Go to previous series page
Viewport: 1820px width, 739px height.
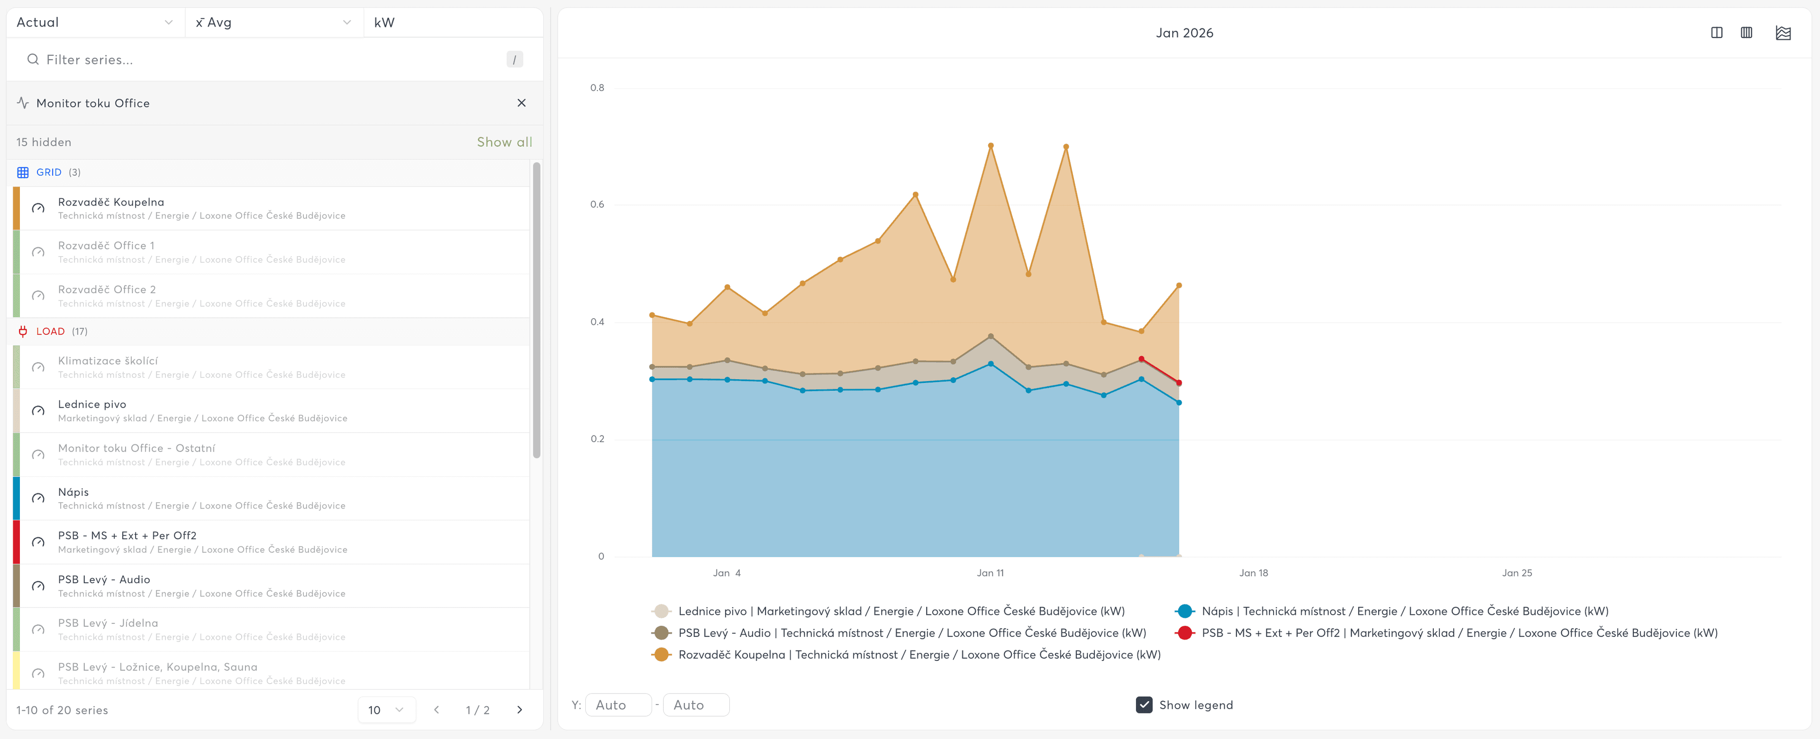tap(437, 710)
